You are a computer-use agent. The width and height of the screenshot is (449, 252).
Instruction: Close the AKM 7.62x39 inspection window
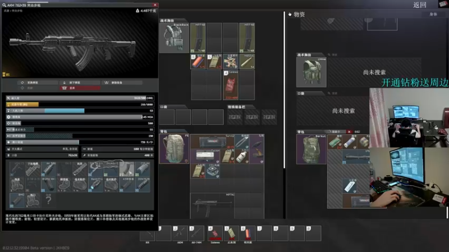click(155, 5)
